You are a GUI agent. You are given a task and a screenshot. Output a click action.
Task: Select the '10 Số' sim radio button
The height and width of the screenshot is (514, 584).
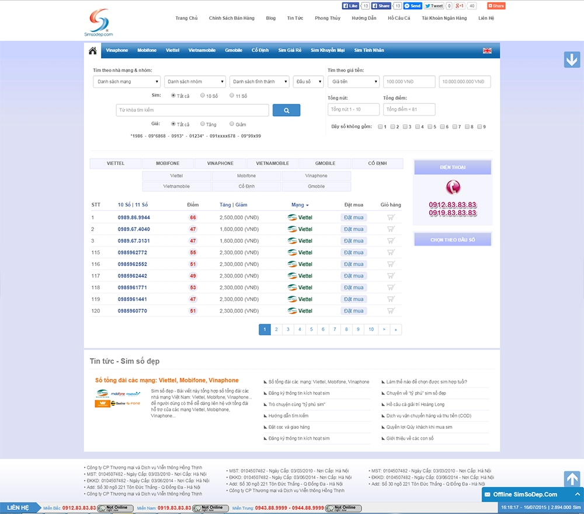click(x=203, y=96)
